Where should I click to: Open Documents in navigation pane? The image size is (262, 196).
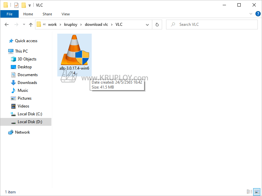pos(28,75)
